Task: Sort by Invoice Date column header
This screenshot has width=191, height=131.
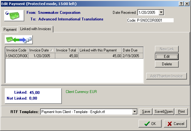Action: coord(42,50)
